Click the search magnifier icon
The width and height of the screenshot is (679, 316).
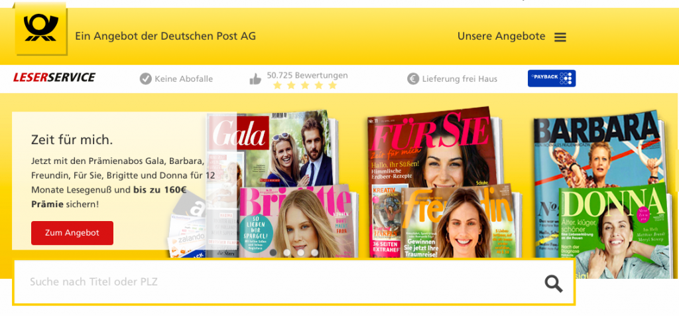click(554, 284)
